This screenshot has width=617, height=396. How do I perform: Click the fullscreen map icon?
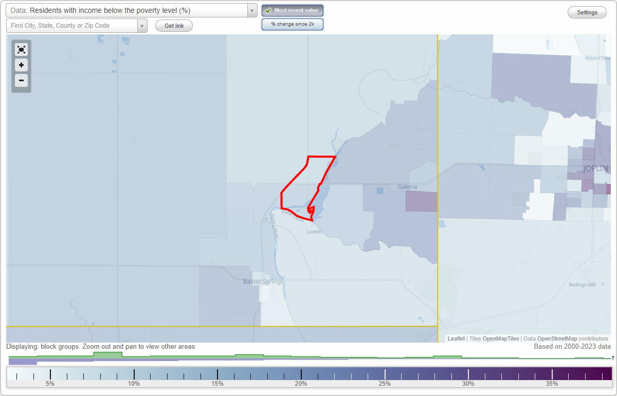tap(21, 49)
